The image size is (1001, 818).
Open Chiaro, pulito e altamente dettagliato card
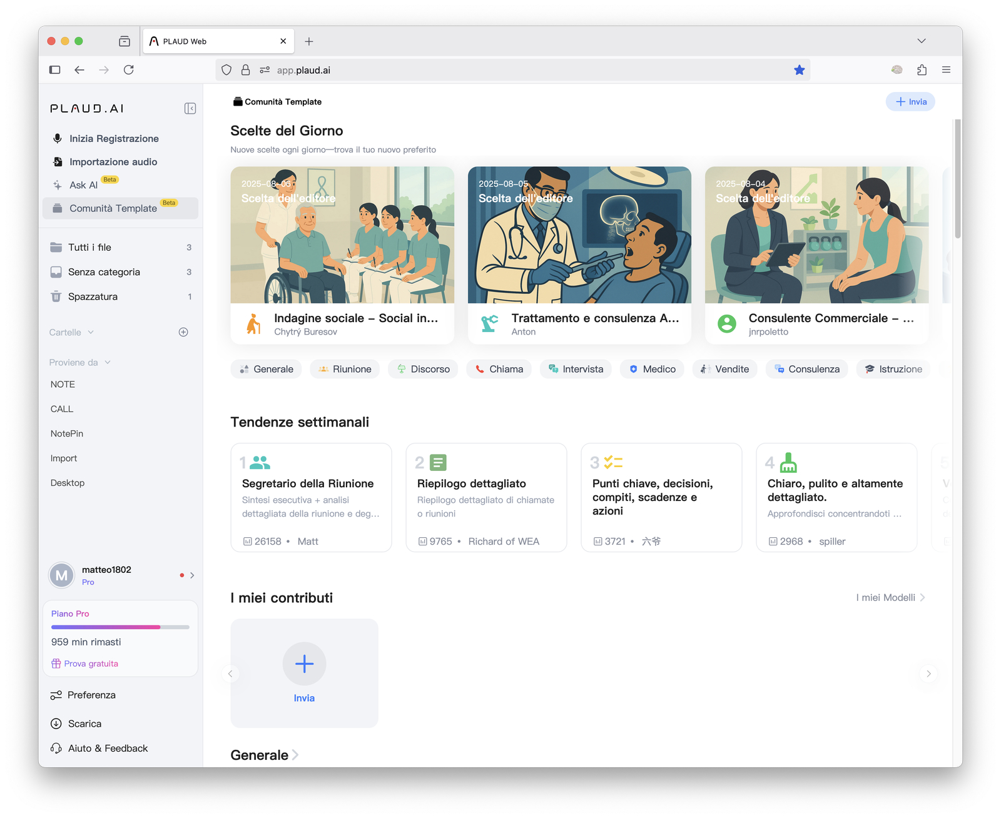(836, 498)
